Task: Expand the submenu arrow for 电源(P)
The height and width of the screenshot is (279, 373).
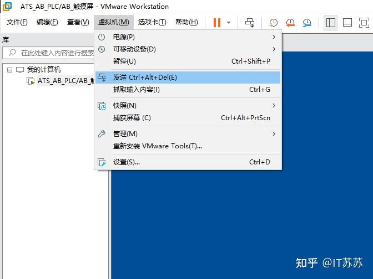Action: pos(274,37)
